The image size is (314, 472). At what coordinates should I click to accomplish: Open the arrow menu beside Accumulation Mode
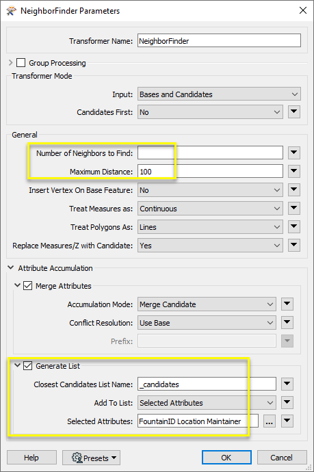(x=287, y=304)
